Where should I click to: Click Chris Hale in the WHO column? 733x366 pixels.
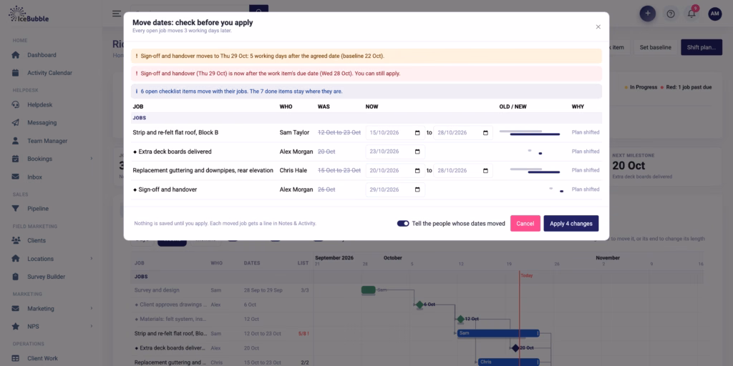point(293,170)
